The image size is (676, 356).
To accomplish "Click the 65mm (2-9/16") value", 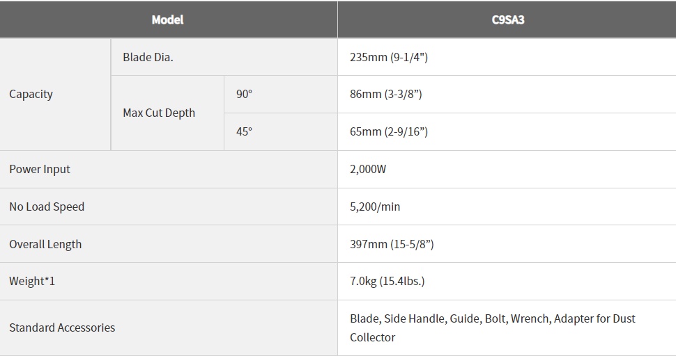I will (389, 131).
